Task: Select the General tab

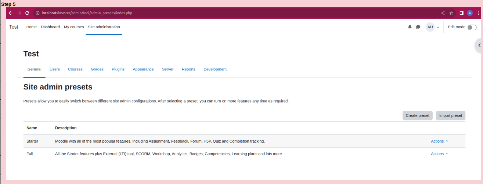Action: 35,69
